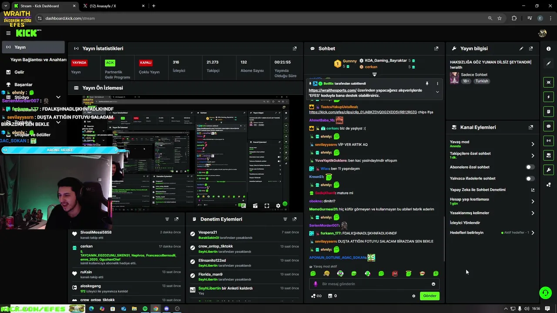Enter fullscreen in the stream preview
557x313 pixels.
click(x=267, y=206)
